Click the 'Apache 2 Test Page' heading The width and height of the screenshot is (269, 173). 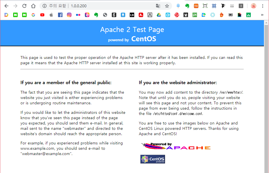132,30
